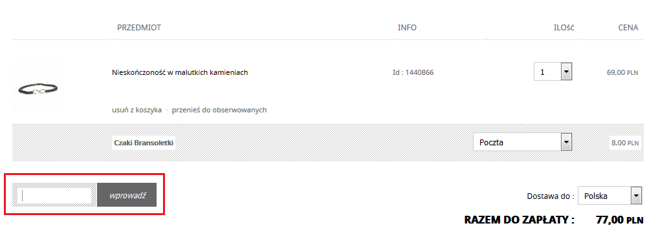Click the CENA column header
This screenshot has height=239, width=658.
click(x=628, y=28)
